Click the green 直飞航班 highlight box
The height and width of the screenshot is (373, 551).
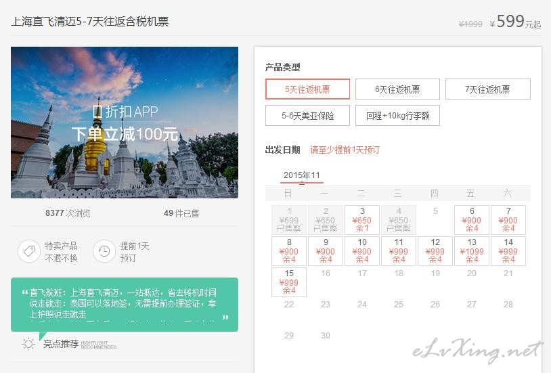(x=125, y=305)
